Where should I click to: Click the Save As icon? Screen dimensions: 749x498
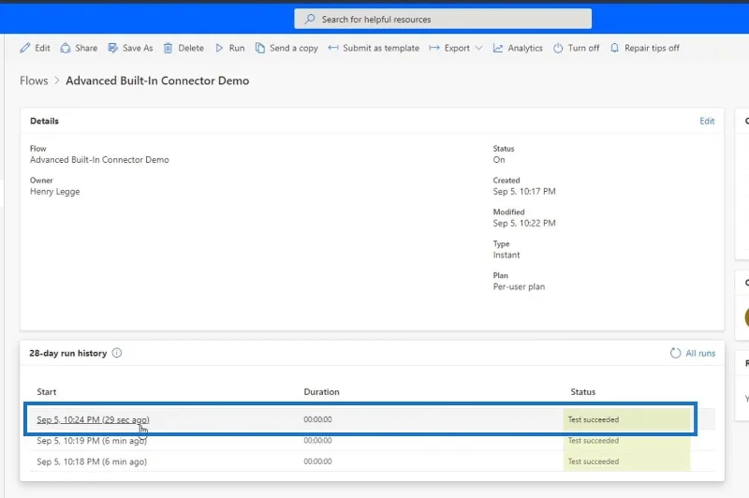112,48
